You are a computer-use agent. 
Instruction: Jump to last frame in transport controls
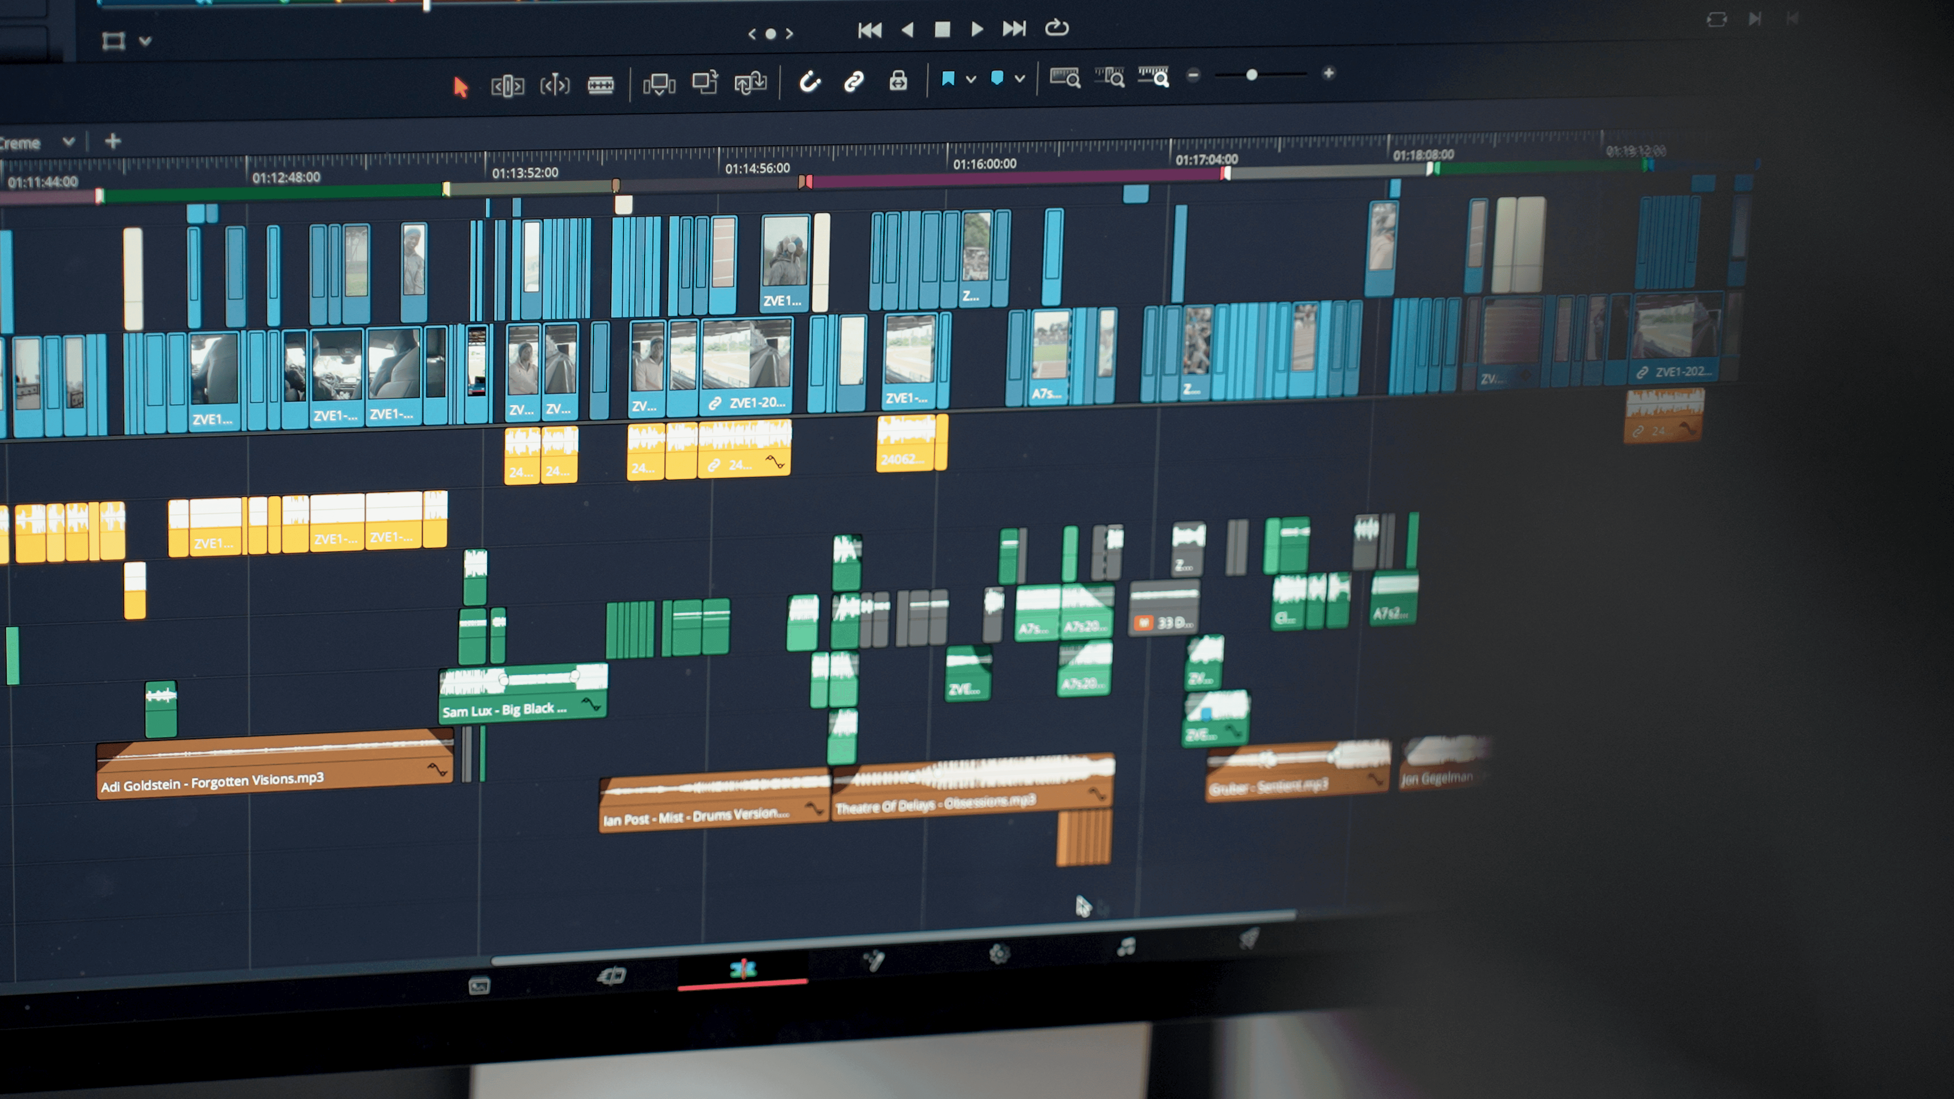(x=1014, y=29)
